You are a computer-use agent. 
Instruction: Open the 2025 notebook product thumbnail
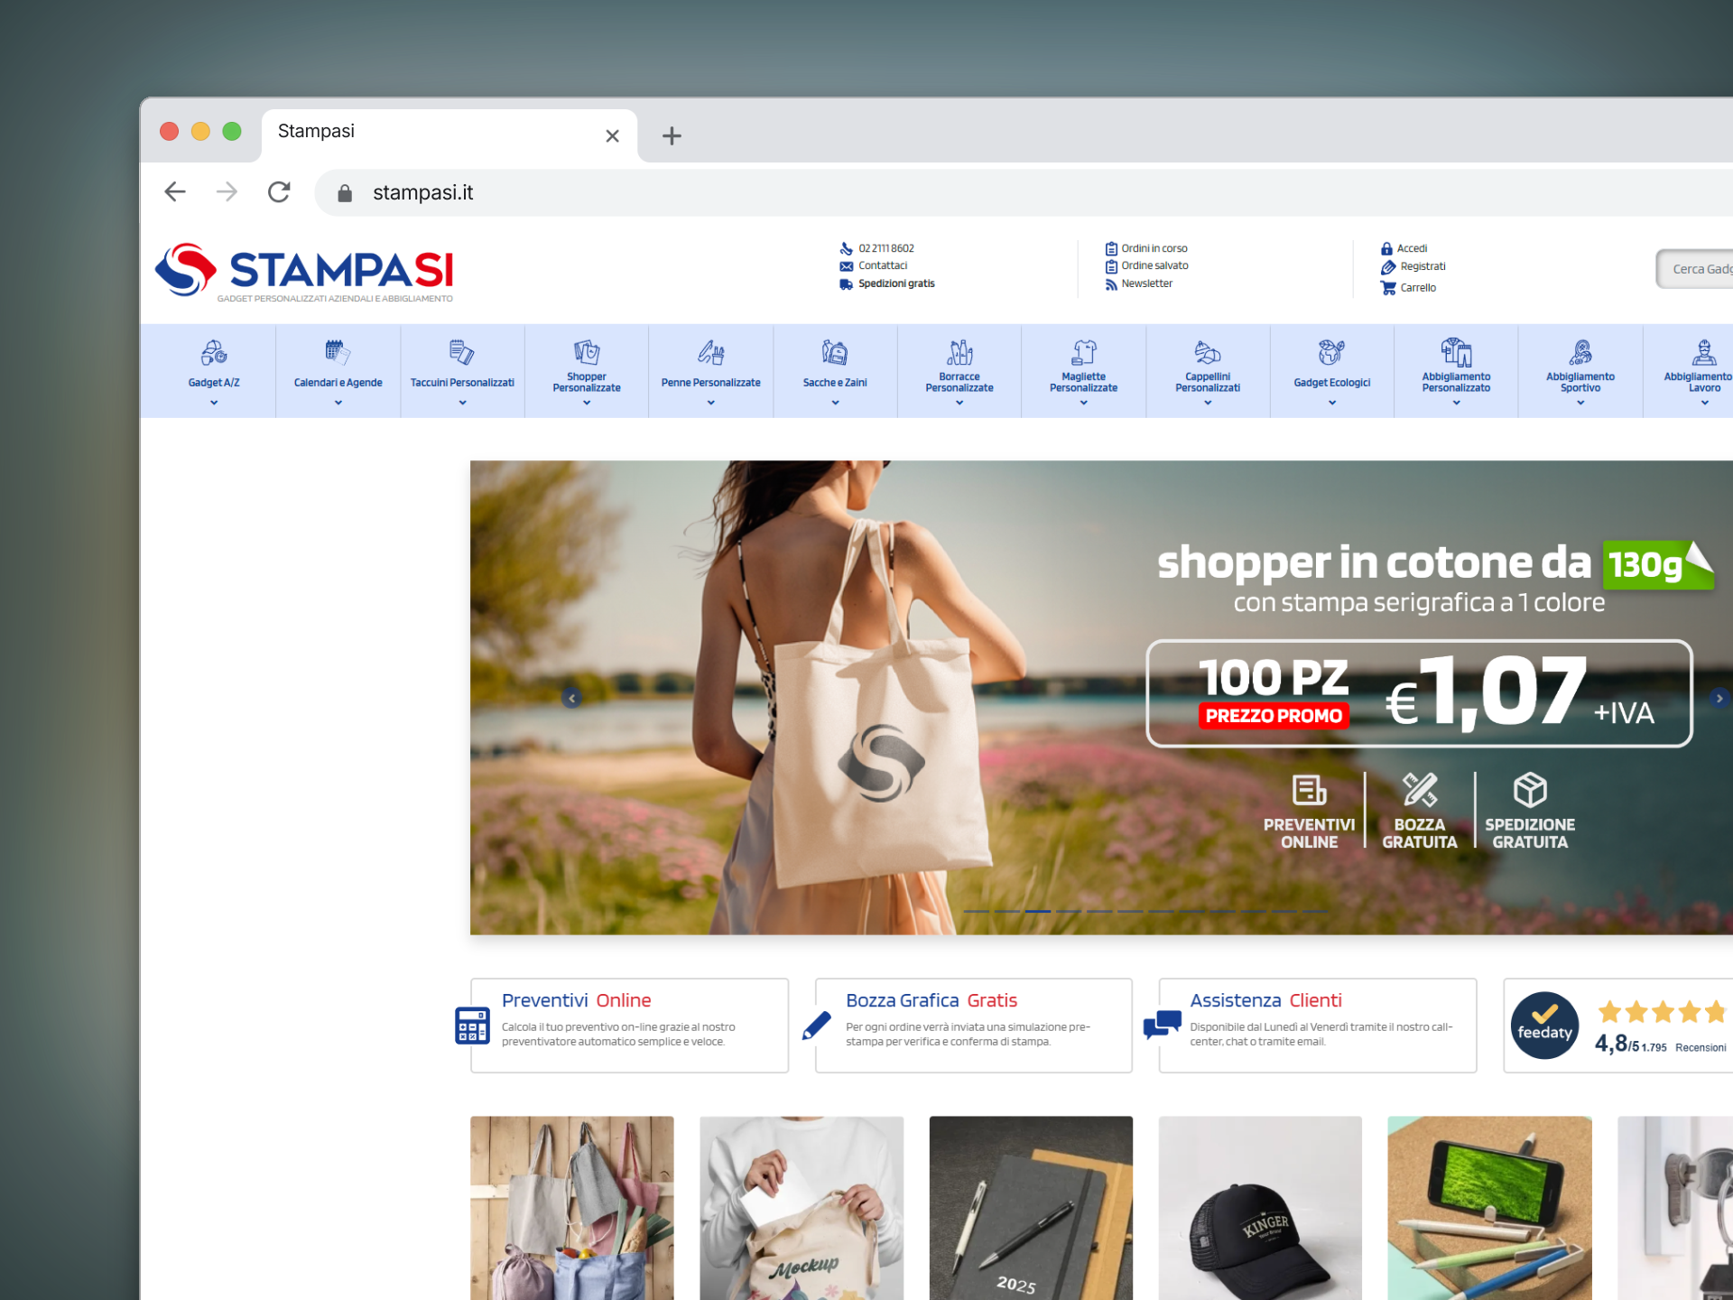pos(1031,1208)
